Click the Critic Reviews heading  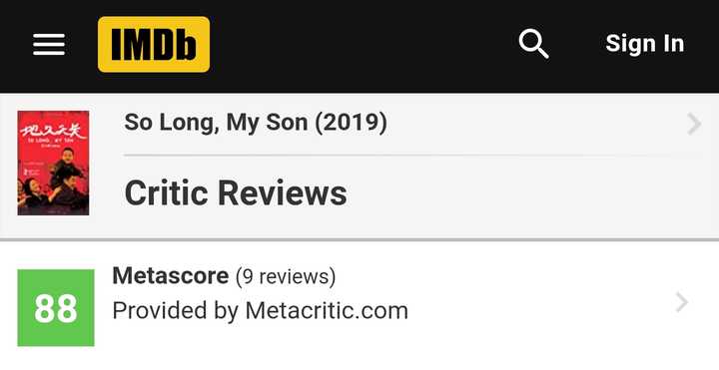pos(236,193)
